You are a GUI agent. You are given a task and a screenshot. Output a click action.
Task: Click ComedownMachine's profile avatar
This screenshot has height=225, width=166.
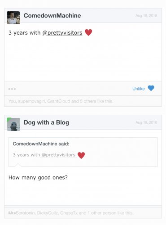click(13, 18)
